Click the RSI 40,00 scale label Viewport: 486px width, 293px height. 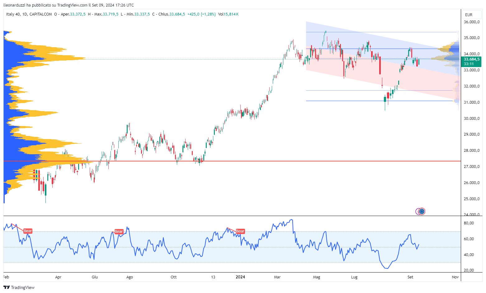click(469, 255)
